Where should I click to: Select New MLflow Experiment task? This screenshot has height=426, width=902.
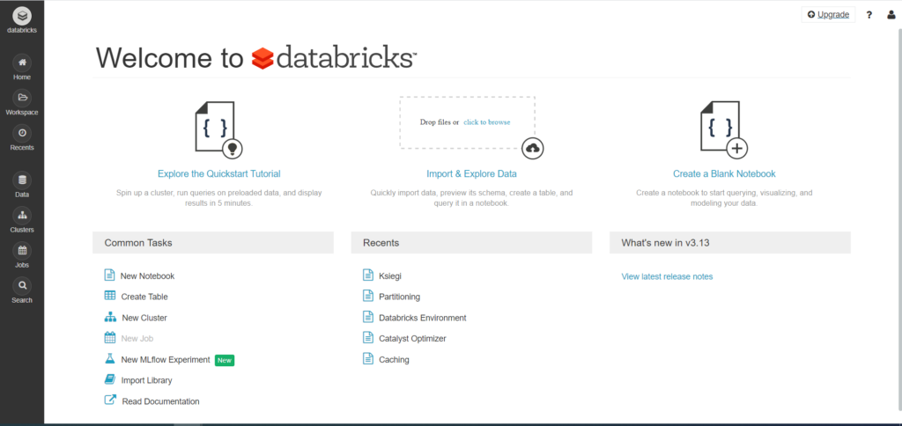[166, 359]
